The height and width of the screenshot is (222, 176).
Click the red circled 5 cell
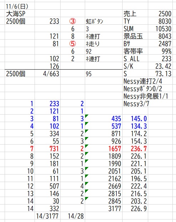73,44
